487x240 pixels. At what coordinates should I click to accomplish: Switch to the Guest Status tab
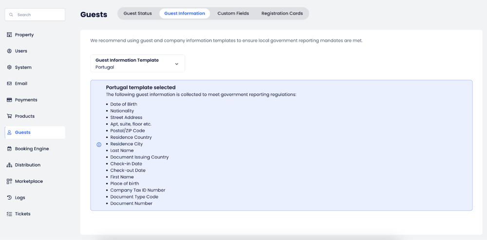(x=137, y=14)
